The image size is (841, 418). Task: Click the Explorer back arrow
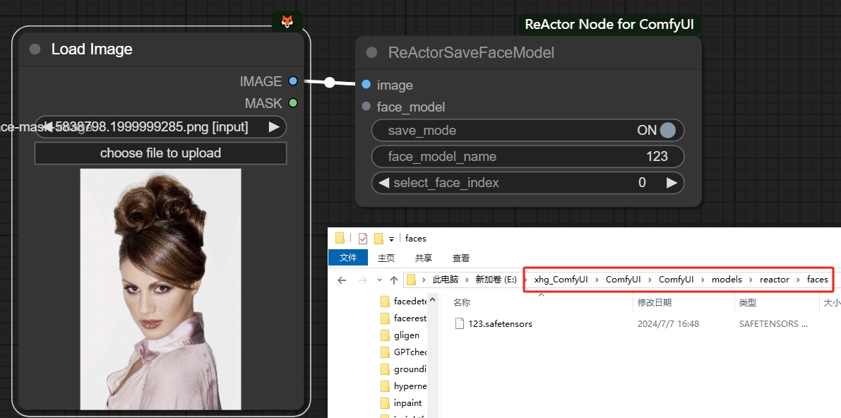(342, 280)
